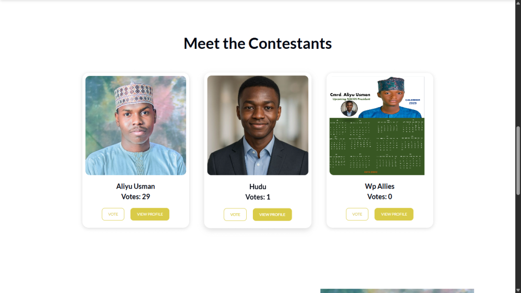Click the 'Meet the Contestants' heading

257,44
